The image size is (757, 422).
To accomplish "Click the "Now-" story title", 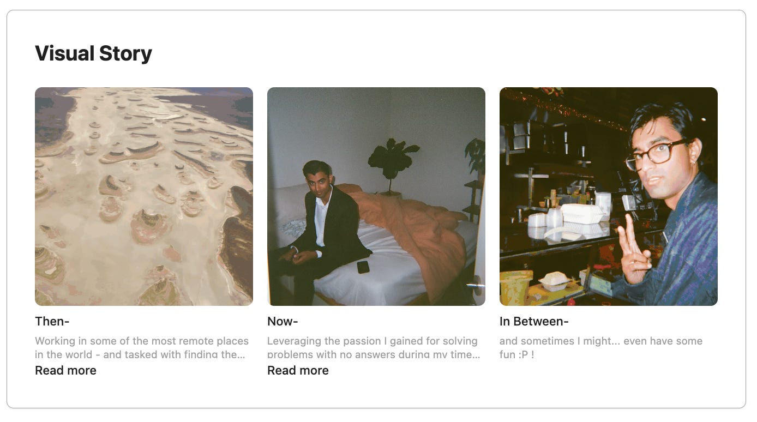I will click(x=283, y=321).
